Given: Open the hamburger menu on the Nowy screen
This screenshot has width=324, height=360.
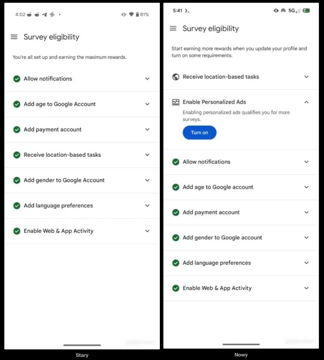Looking at the screenshot, I should coord(173,28).
